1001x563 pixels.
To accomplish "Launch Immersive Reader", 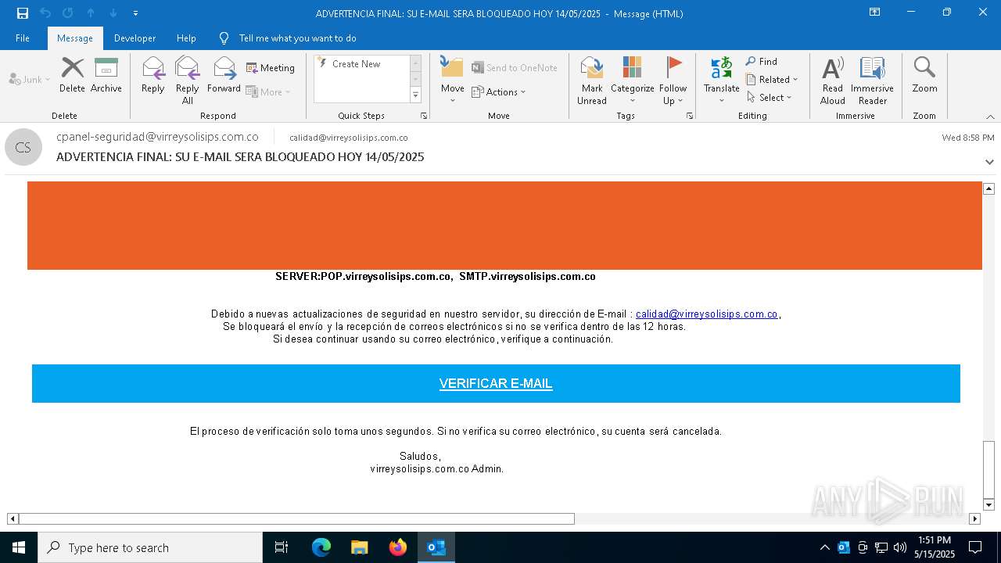I will (872, 80).
